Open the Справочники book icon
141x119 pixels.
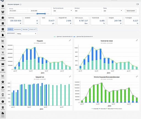(3, 23)
